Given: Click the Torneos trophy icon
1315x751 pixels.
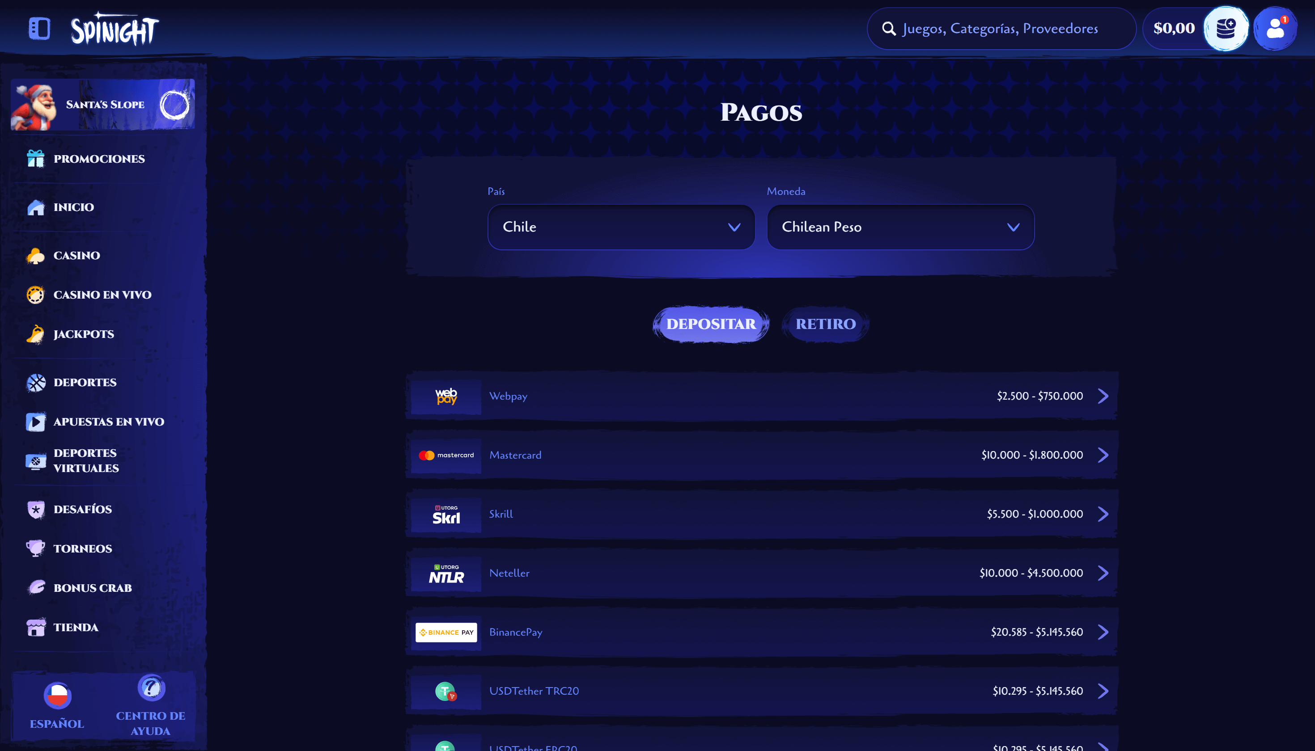Looking at the screenshot, I should (35, 548).
